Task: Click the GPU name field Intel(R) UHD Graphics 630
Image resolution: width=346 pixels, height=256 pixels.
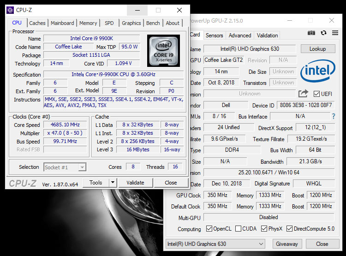Action: [250, 49]
